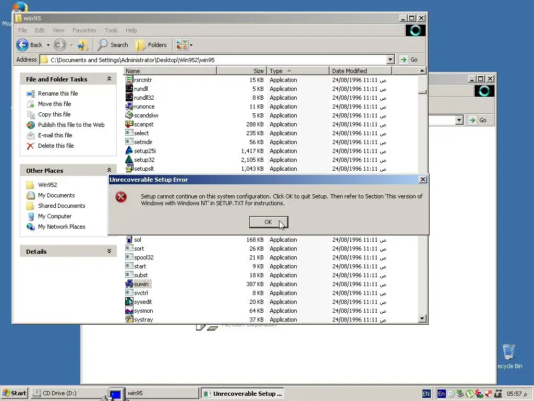
Task: Expand the Address bar dropdown in win95 window
Action: coord(390,60)
